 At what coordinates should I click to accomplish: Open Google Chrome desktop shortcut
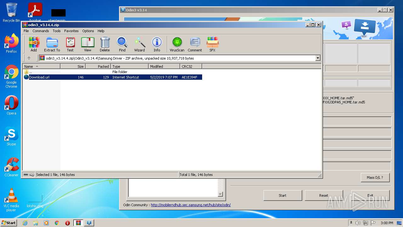11,76
